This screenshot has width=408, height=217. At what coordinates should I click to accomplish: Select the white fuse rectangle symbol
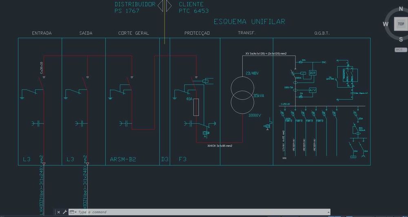[196, 107]
